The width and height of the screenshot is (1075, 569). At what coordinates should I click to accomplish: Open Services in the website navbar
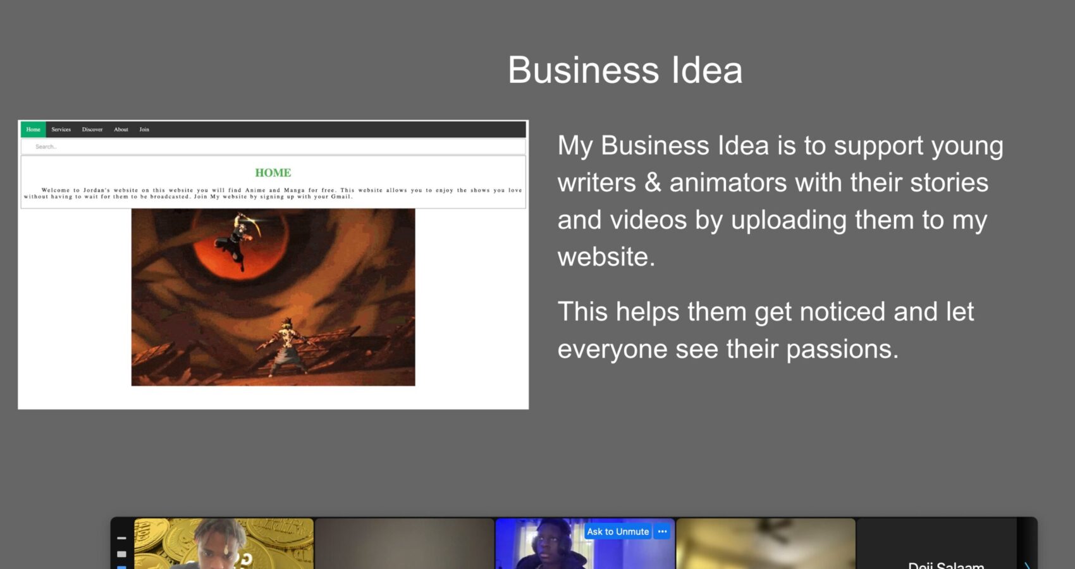coord(61,130)
